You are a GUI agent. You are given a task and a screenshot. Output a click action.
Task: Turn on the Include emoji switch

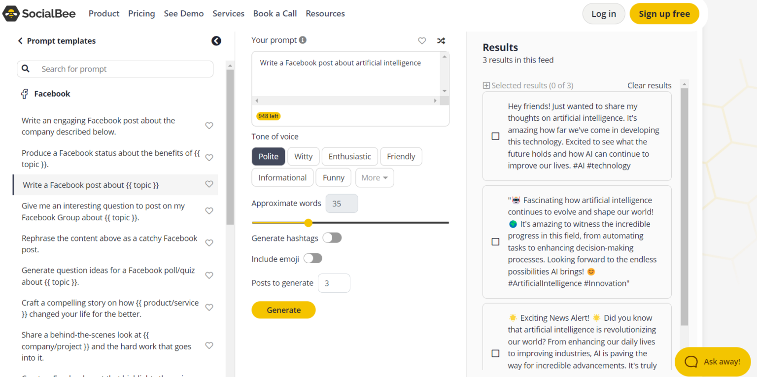point(313,258)
